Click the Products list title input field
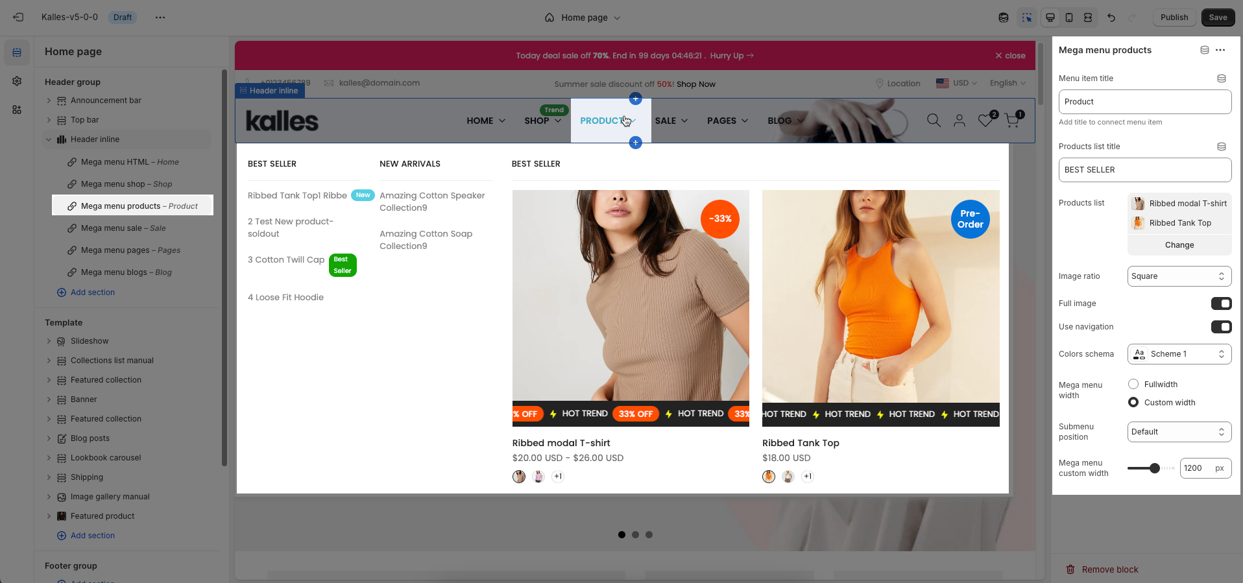Image resolution: width=1243 pixels, height=583 pixels. 1145,170
